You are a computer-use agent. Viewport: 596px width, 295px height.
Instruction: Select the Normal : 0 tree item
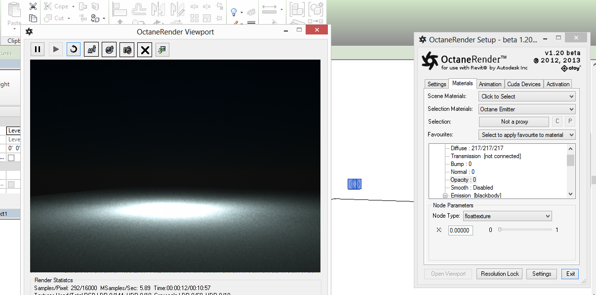click(x=463, y=172)
